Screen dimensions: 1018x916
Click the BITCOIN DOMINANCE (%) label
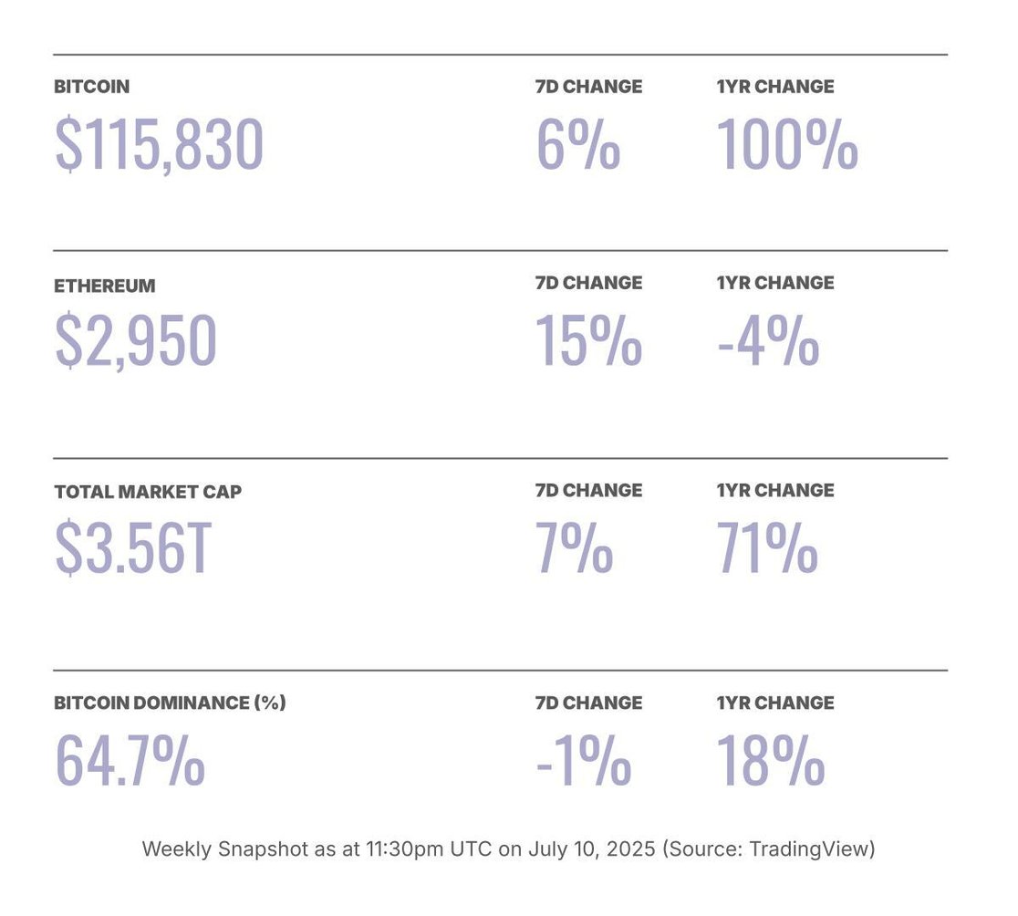(170, 703)
